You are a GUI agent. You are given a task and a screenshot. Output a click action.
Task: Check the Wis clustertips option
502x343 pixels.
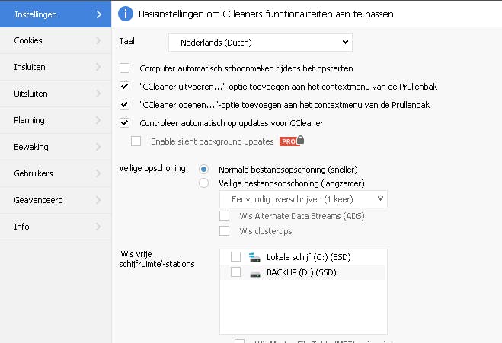click(x=225, y=230)
